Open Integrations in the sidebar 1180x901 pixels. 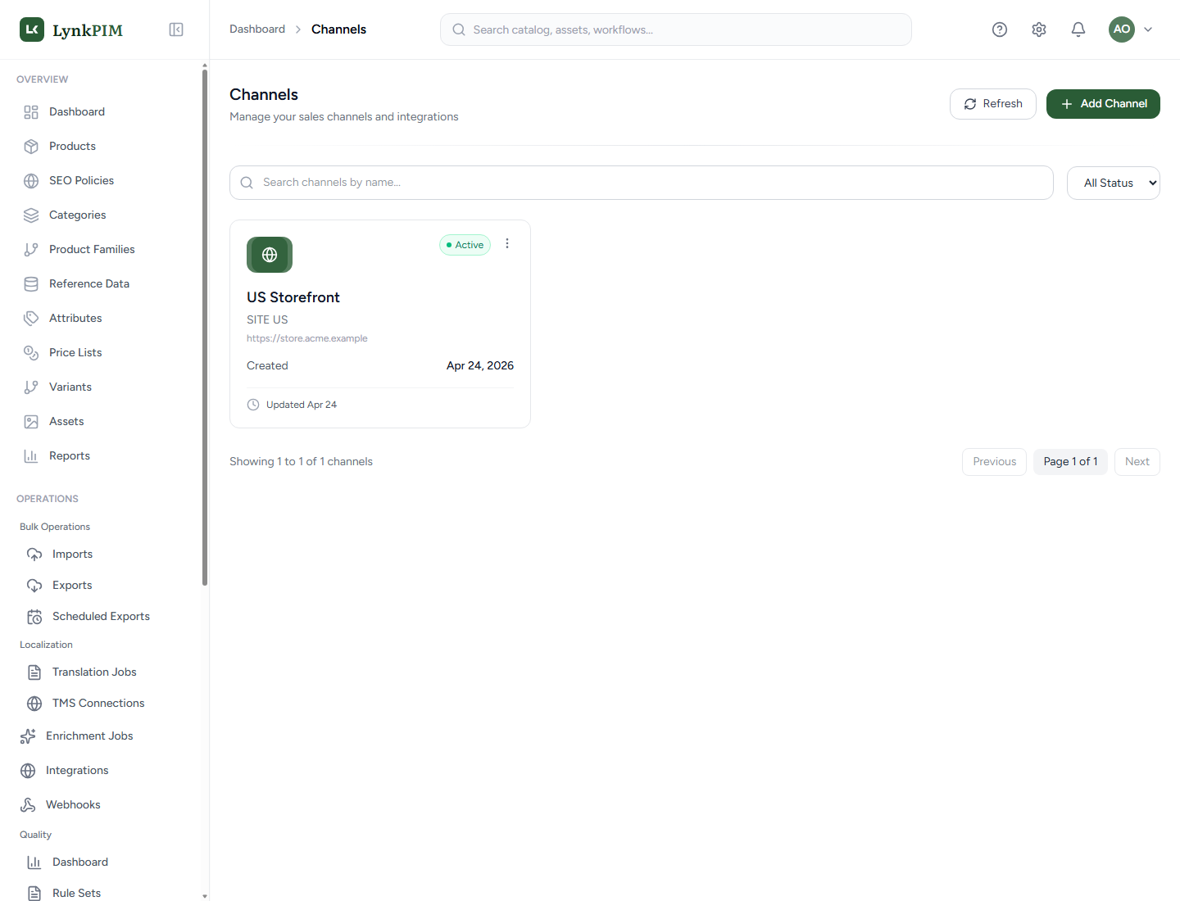click(77, 771)
